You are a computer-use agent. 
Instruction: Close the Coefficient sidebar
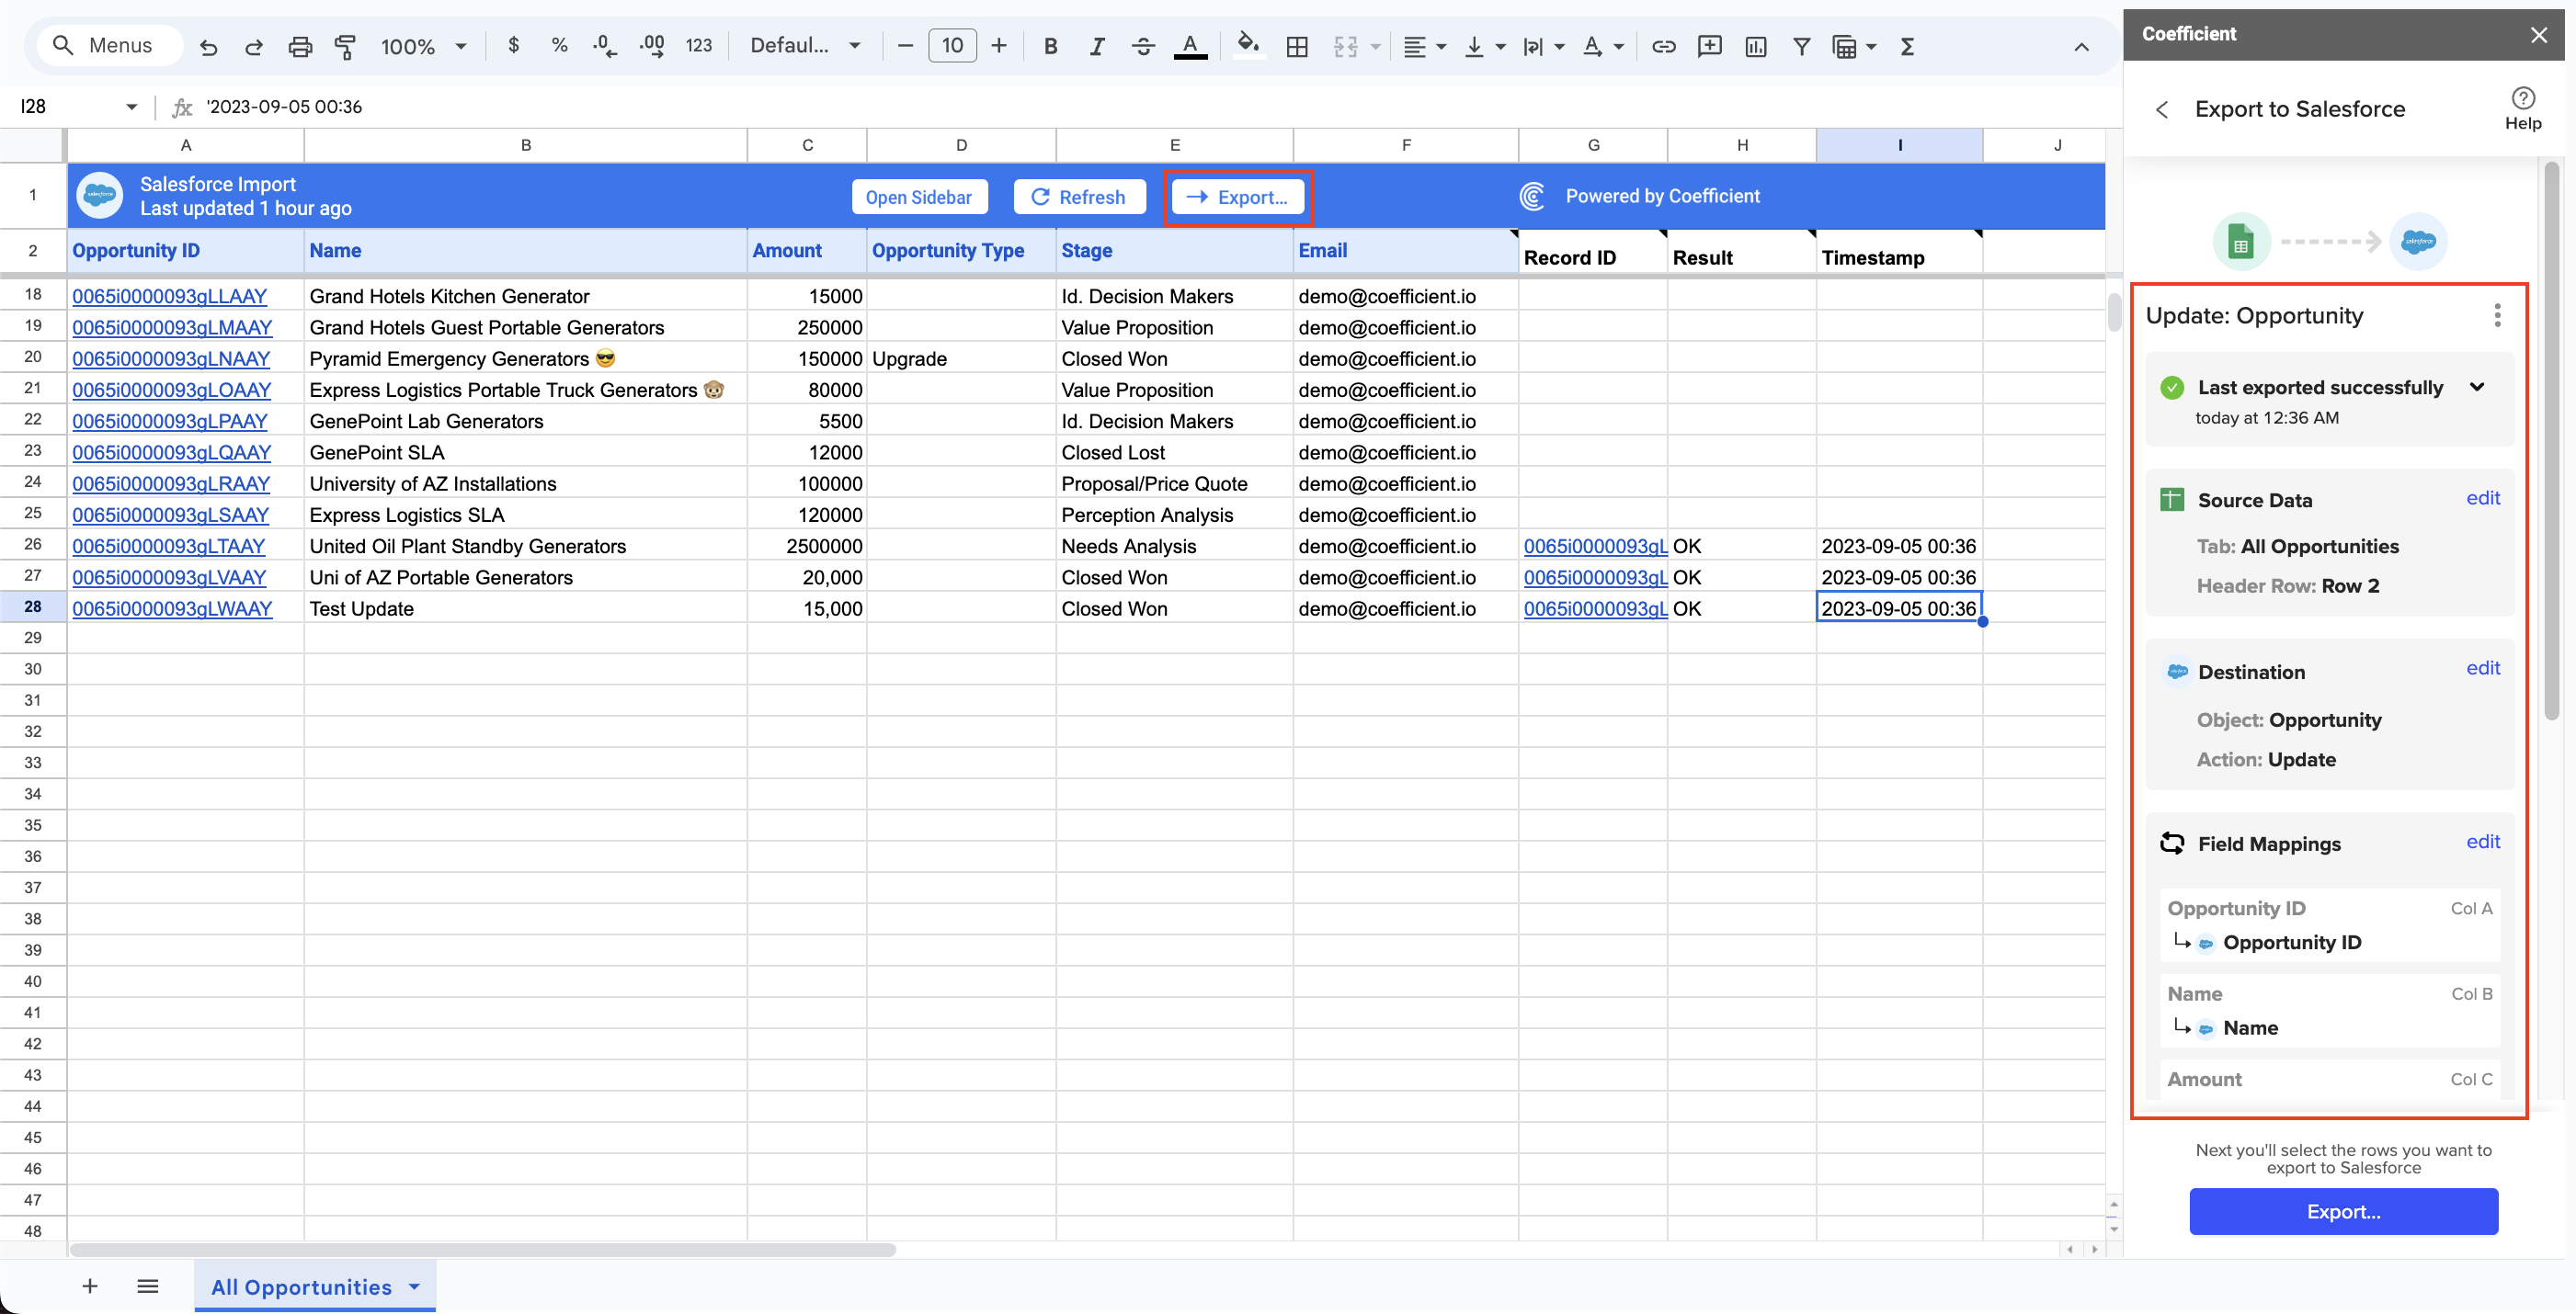(2539, 35)
